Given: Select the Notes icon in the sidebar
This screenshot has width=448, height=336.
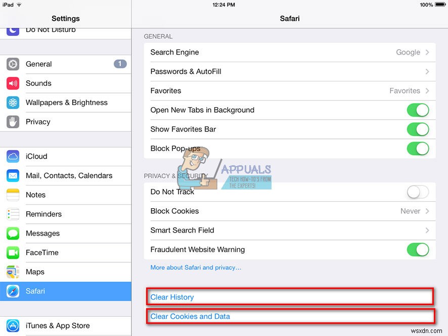Looking at the screenshot, I should 13,195.
